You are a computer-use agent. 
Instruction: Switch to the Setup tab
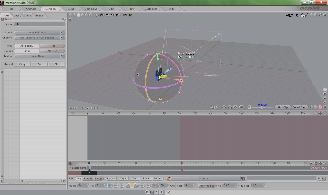(71, 9)
